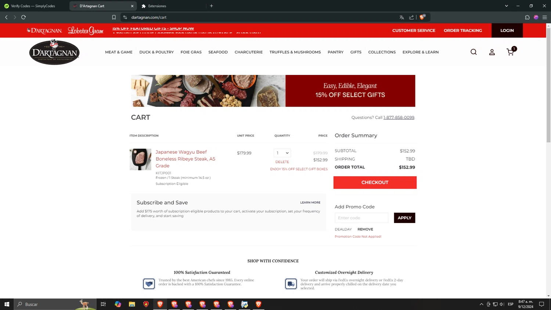Open Charcuterie menu

tap(249, 52)
